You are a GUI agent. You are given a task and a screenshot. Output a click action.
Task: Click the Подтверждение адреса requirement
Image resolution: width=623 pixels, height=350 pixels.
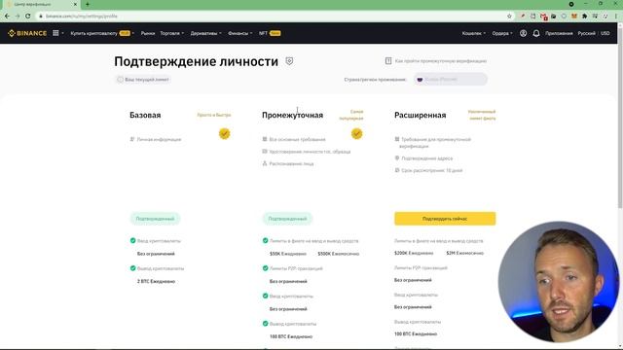tap(426, 158)
